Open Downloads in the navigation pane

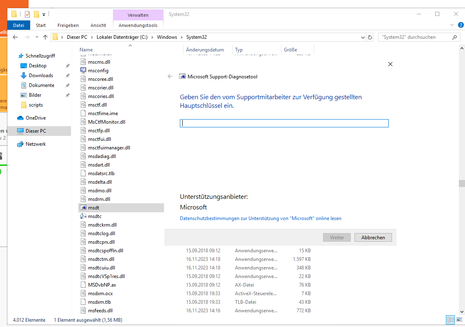pyautogui.click(x=41, y=76)
